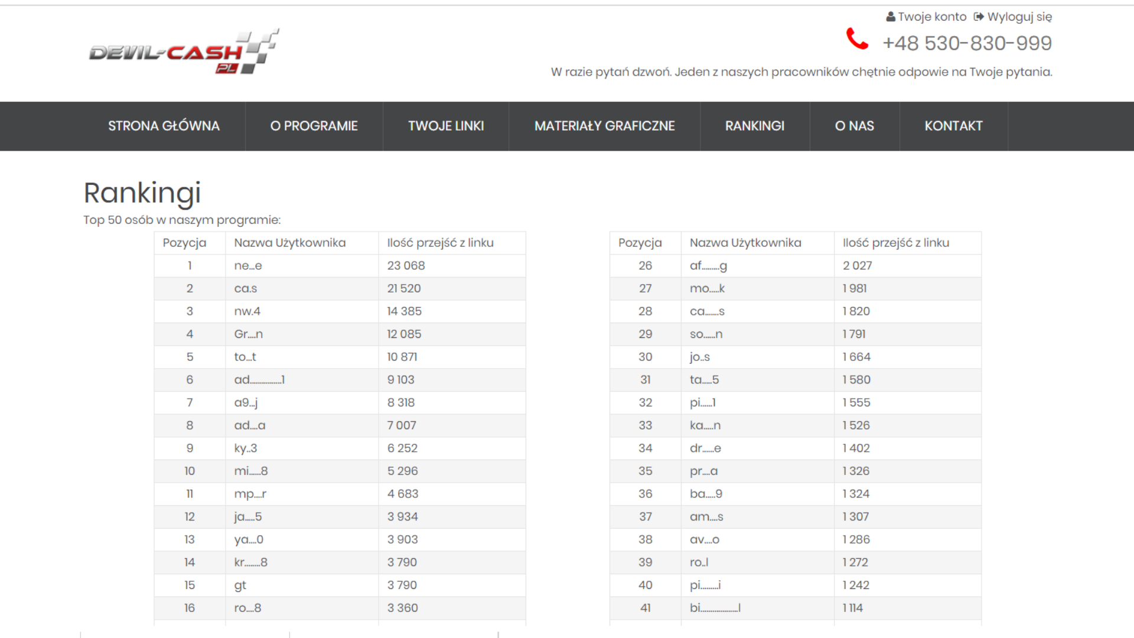Click value 10 871
This screenshot has height=638, width=1134.
402,357
